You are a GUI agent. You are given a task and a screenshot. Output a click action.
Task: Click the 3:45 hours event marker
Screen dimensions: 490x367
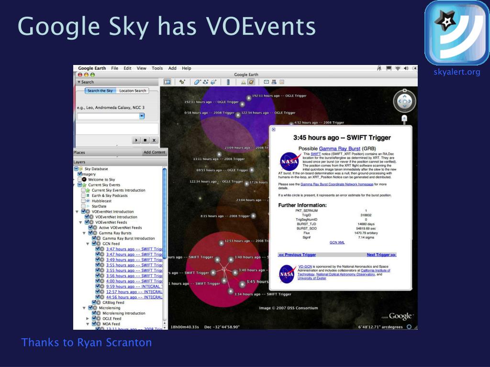coord(242,284)
